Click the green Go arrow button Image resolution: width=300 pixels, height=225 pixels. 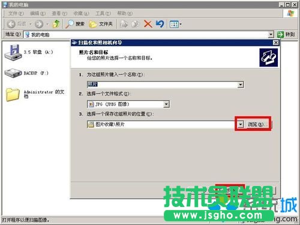(x=280, y=34)
